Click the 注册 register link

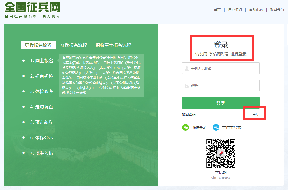(x=256, y=115)
